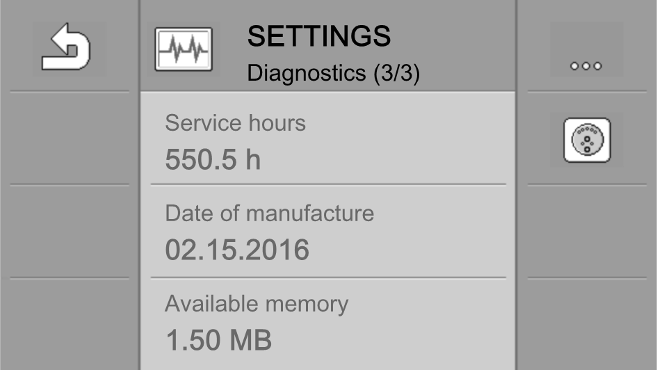Click the right vertical edge of content panel
Image resolution: width=657 pixels, height=370 pixels.
[516, 230]
